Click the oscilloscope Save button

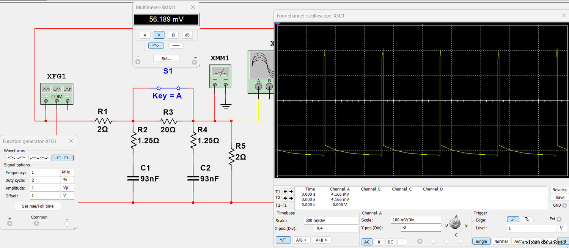coord(560,197)
